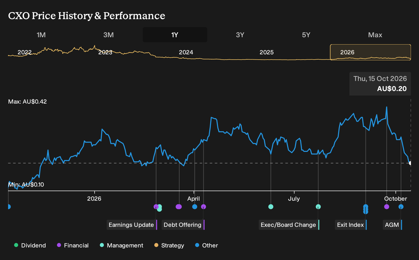Click the Exit Index event label
Screen dimensions: 419x260
pos(351,225)
